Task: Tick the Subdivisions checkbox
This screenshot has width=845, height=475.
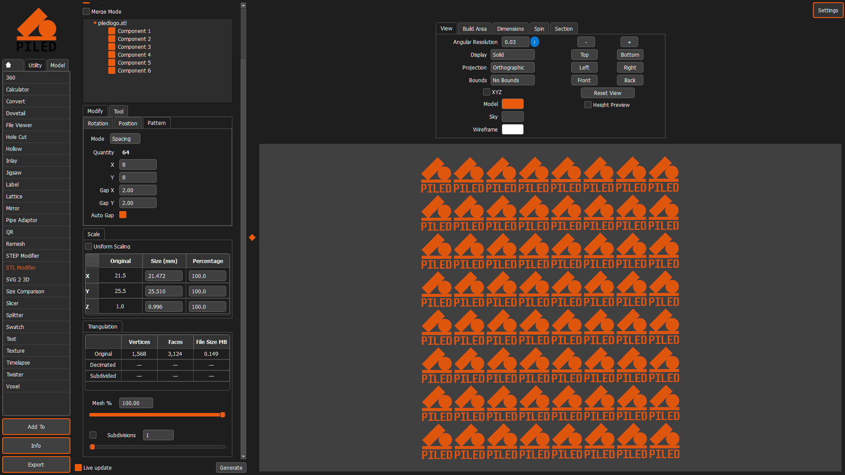Action: pyautogui.click(x=93, y=435)
